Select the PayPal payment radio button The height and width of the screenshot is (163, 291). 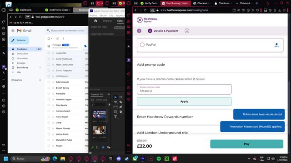click(x=142, y=45)
